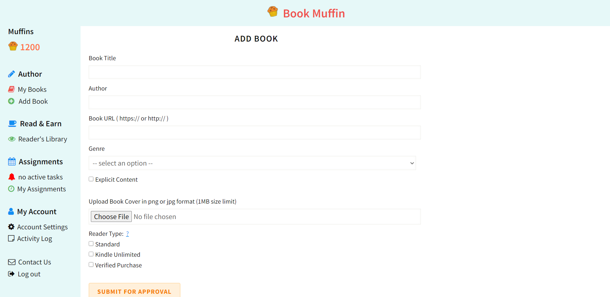
Task: Click the Contact Us link
Action: 34,262
